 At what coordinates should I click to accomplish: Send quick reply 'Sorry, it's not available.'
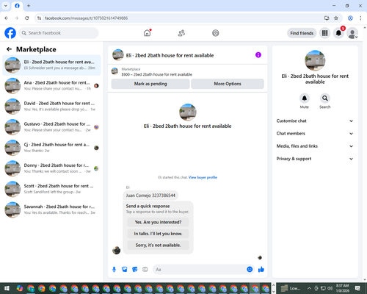tap(158, 245)
